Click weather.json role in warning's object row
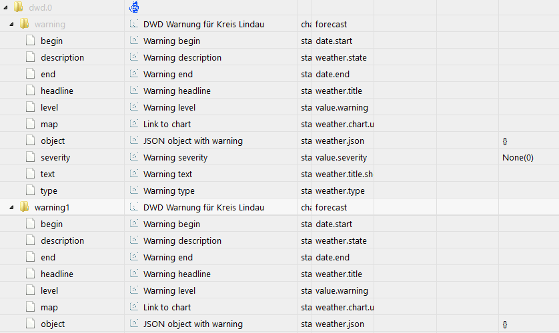The image size is (559, 333). click(x=340, y=141)
